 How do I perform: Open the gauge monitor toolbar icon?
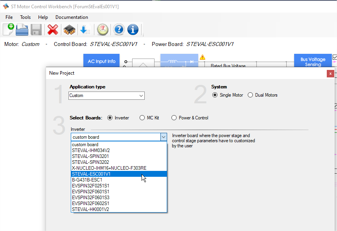point(103,29)
